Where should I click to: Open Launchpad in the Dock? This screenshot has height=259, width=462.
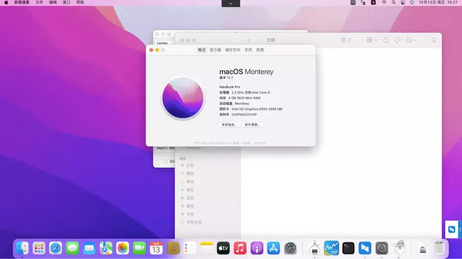point(39,248)
